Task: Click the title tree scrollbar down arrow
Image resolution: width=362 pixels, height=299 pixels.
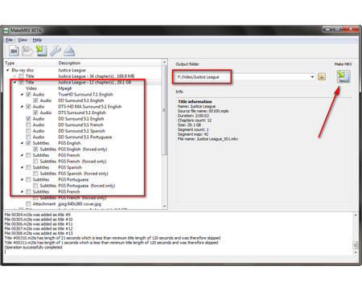Action: click(x=165, y=207)
